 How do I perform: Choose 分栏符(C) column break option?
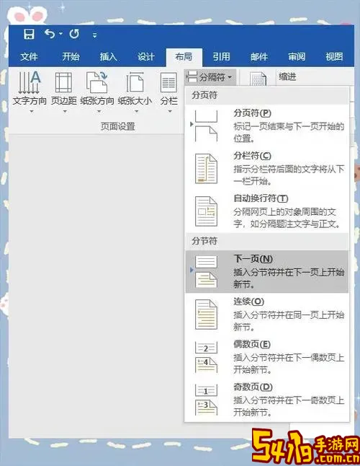[x=267, y=169]
